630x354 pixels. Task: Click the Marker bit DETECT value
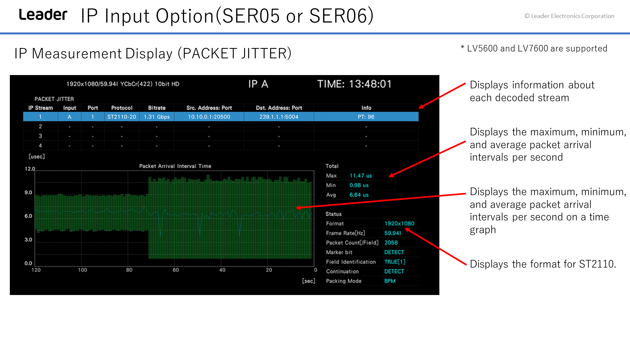(x=394, y=252)
